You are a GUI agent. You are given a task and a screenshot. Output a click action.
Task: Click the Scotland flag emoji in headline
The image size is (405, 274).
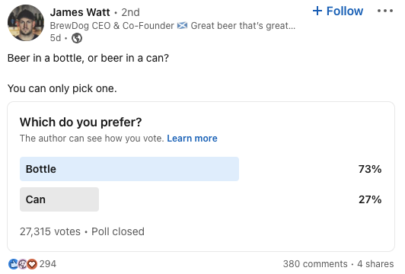coord(182,26)
